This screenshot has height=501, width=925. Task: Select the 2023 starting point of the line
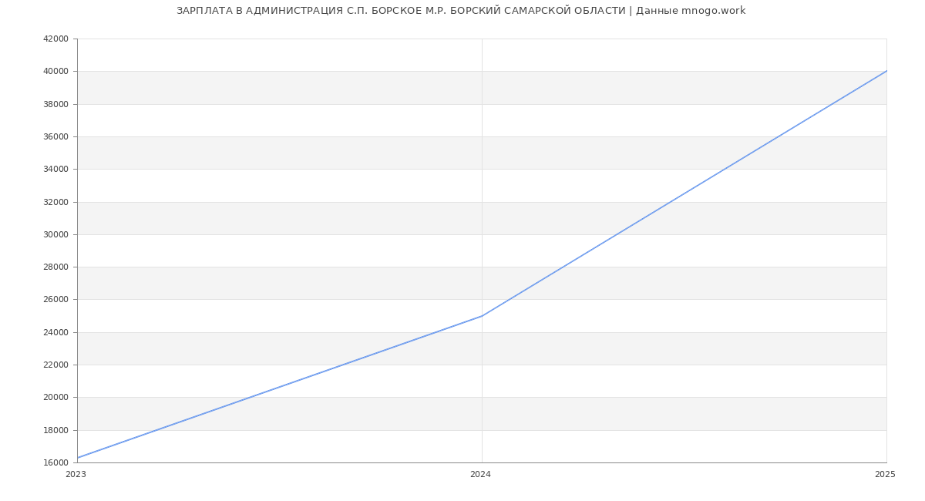pyautogui.click(x=78, y=458)
